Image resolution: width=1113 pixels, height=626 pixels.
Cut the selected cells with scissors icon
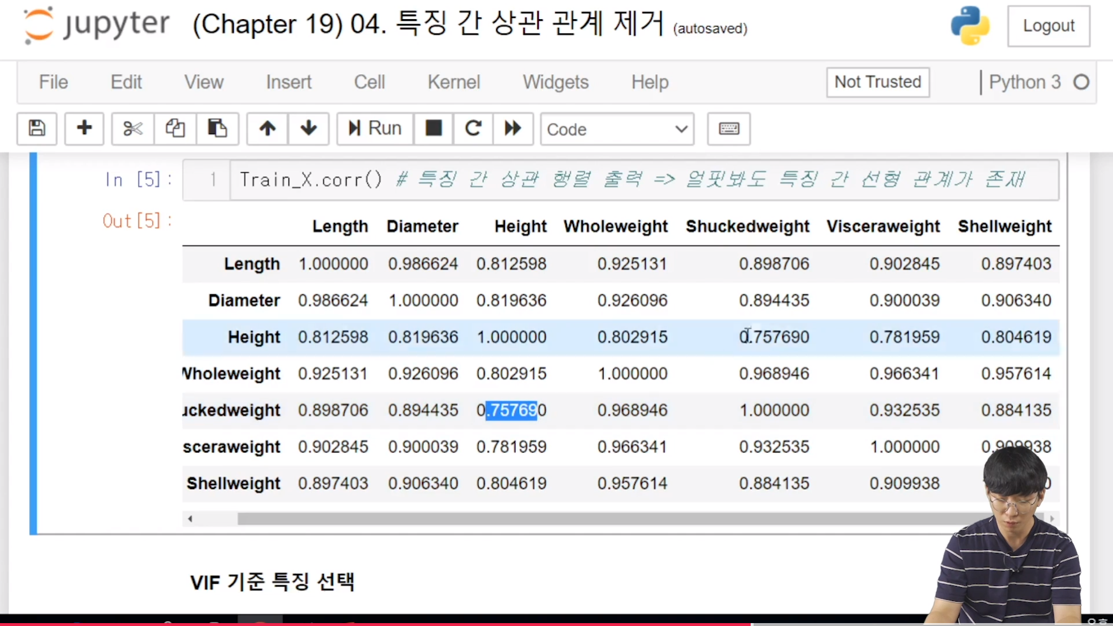133,128
